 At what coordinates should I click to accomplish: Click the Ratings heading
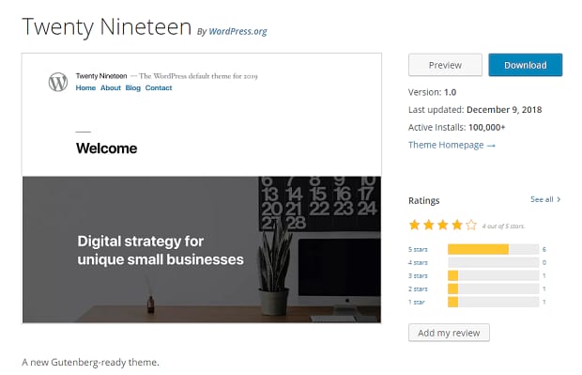[x=424, y=201]
